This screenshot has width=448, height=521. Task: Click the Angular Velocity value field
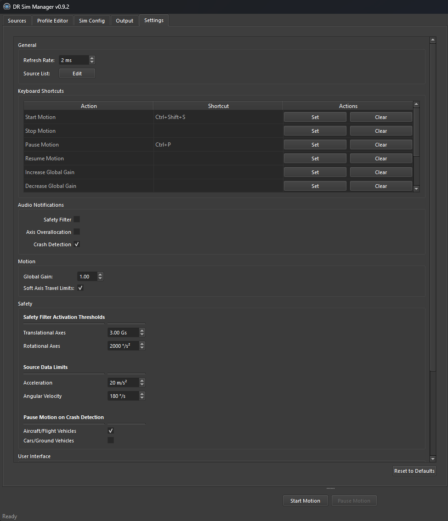(123, 396)
